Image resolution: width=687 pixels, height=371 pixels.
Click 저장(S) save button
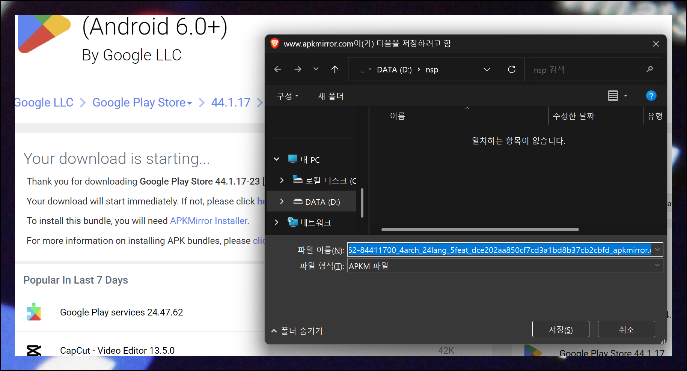pos(560,329)
